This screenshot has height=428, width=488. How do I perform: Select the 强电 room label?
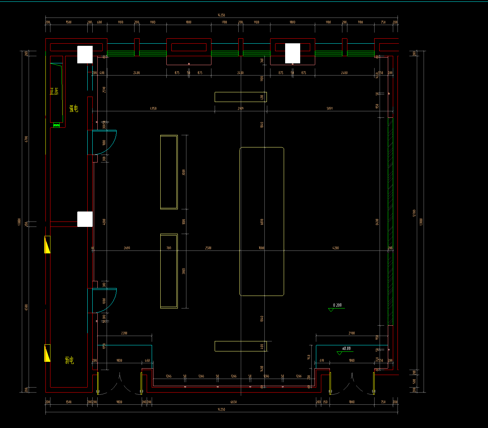pyautogui.click(x=74, y=109)
